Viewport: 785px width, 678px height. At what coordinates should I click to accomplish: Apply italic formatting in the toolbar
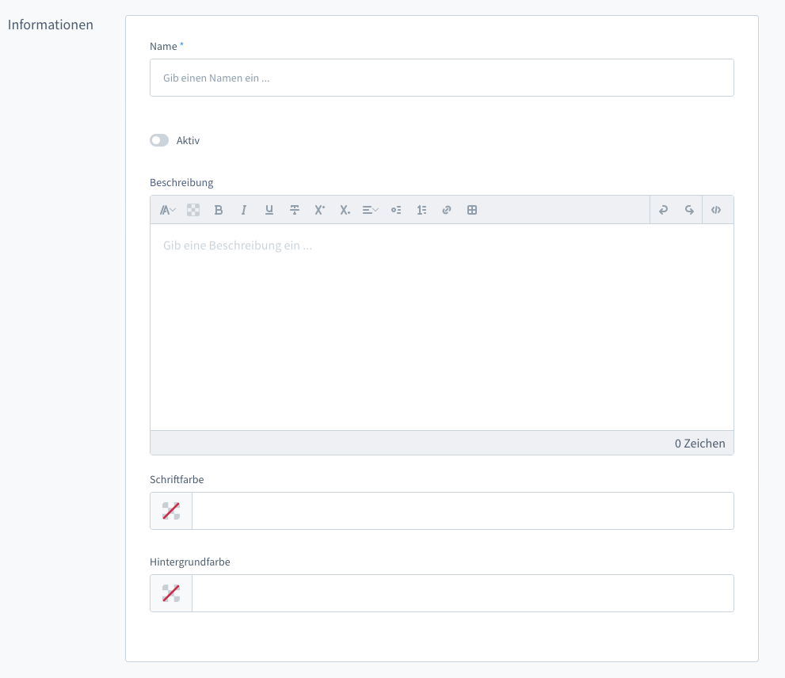click(244, 210)
